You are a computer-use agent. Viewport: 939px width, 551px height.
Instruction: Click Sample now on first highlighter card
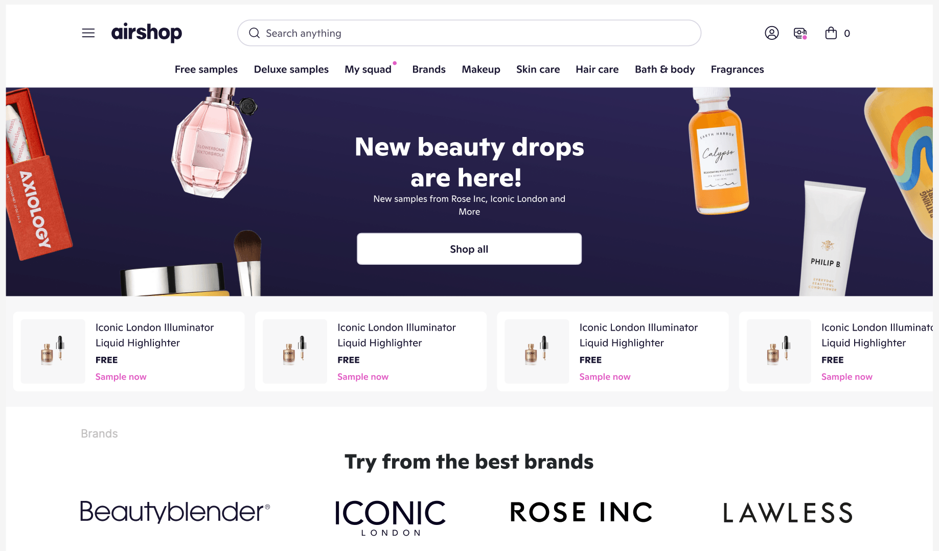click(121, 377)
